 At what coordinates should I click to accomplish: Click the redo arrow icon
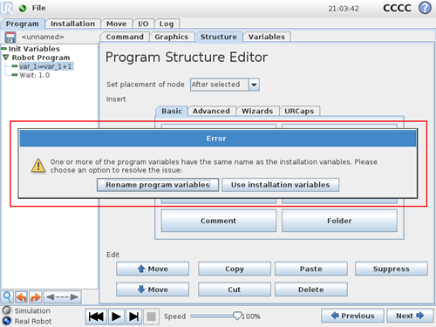tap(36, 297)
